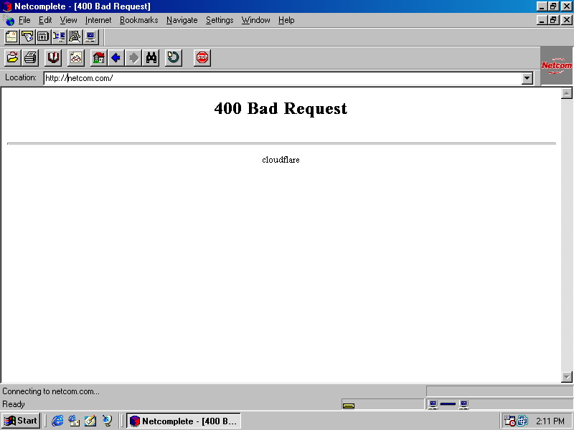Click the red magnet toolbar icon

pos(53,57)
